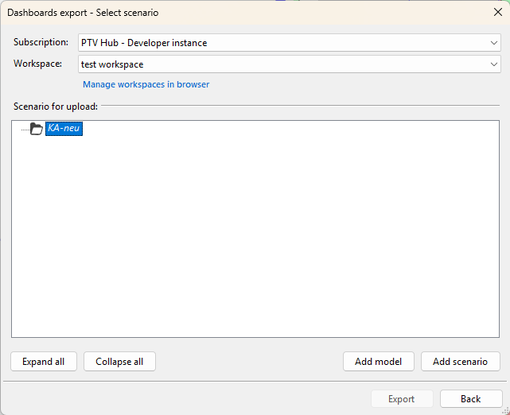
Task: Click the KA-neu folder icon
Action: (36, 129)
